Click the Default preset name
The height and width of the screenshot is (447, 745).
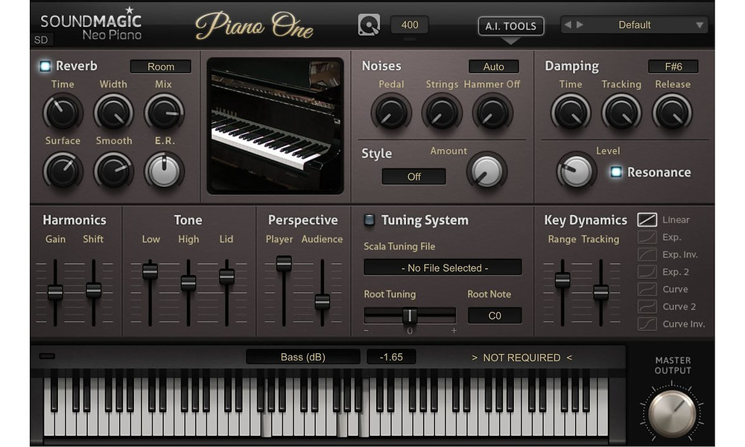pyautogui.click(x=634, y=25)
